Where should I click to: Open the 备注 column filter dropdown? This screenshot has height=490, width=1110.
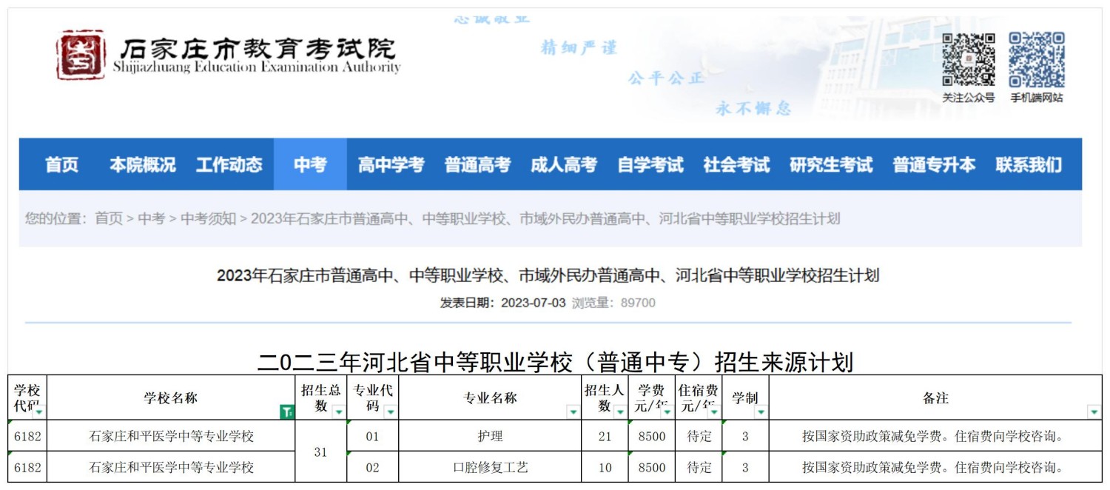click(1094, 412)
